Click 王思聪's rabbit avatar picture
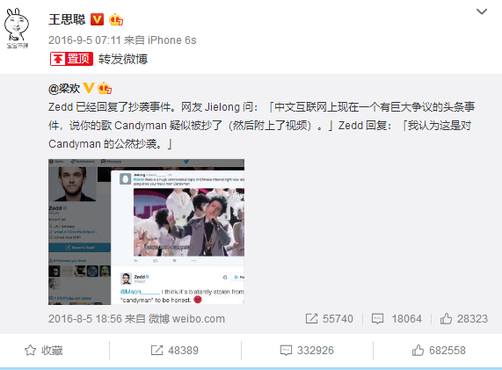This screenshot has height=370, width=502. [x=17, y=28]
